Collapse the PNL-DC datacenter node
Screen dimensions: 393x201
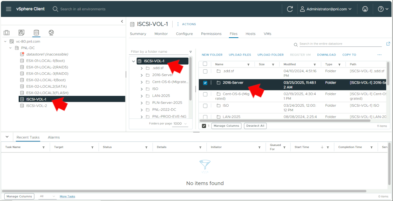pyautogui.click(x=10, y=48)
